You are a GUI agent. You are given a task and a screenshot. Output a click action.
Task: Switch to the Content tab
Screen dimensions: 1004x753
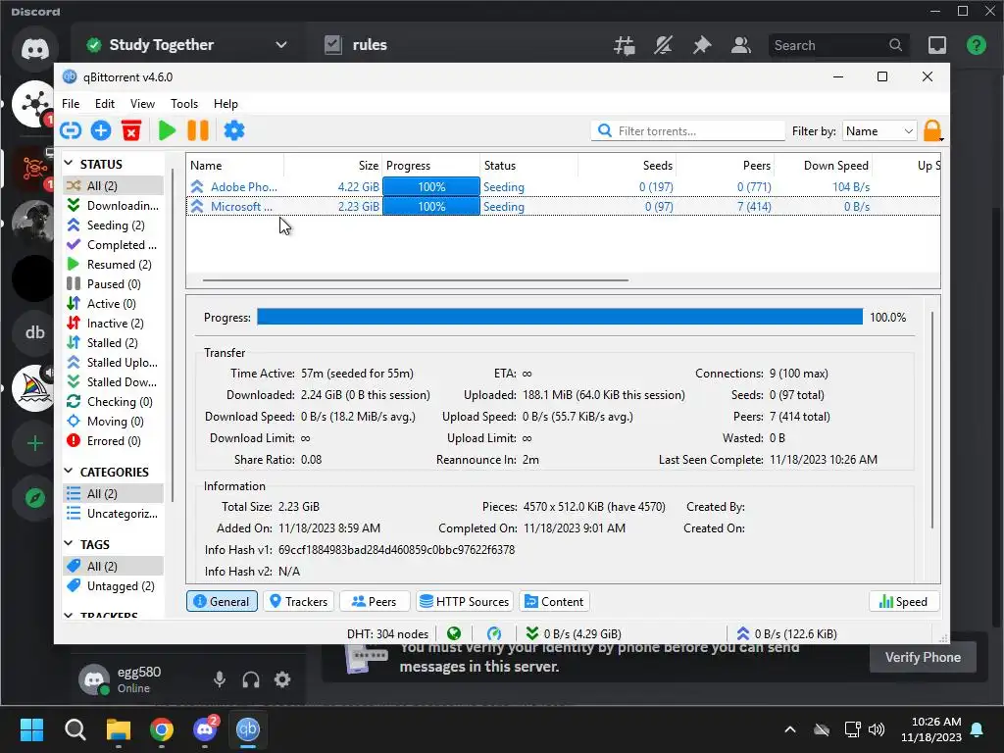[x=554, y=601]
